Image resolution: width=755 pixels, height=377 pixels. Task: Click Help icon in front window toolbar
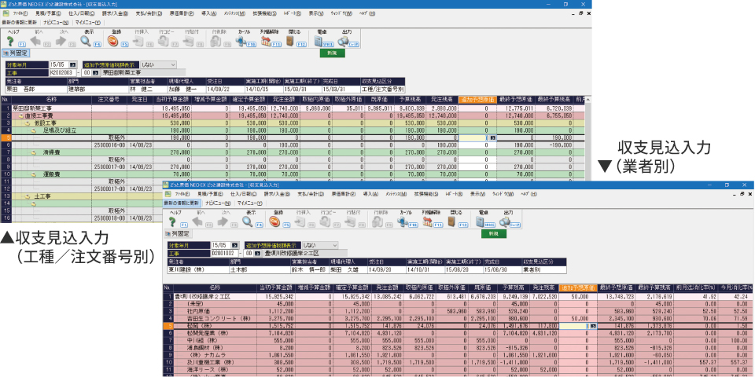coord(171,221)
